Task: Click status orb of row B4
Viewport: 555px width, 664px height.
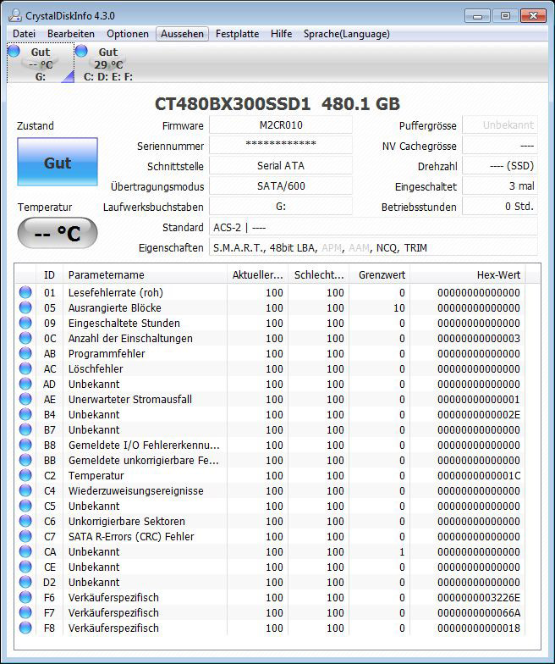Action: 25,414
